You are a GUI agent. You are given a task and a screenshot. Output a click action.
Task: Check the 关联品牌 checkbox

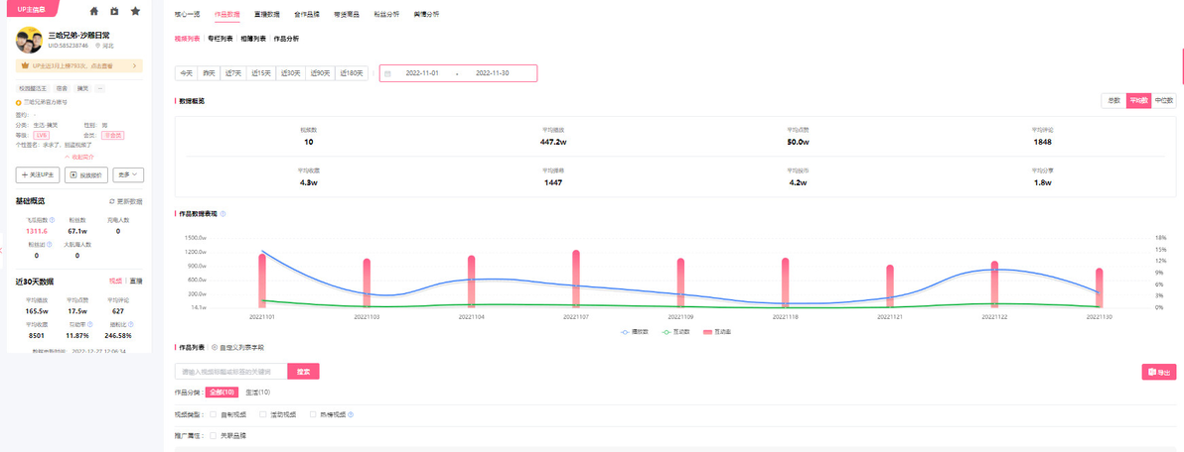(214, 435)
